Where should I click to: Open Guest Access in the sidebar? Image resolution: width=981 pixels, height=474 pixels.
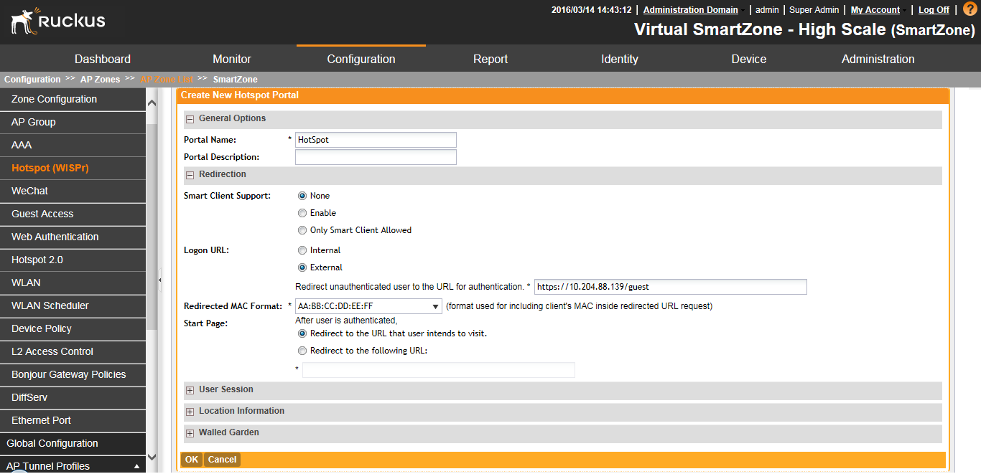click(73, 214)
